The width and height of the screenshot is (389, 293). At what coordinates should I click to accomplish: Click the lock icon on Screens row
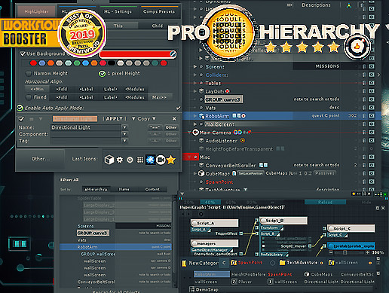pyautogui.click(x=364, y=66)
